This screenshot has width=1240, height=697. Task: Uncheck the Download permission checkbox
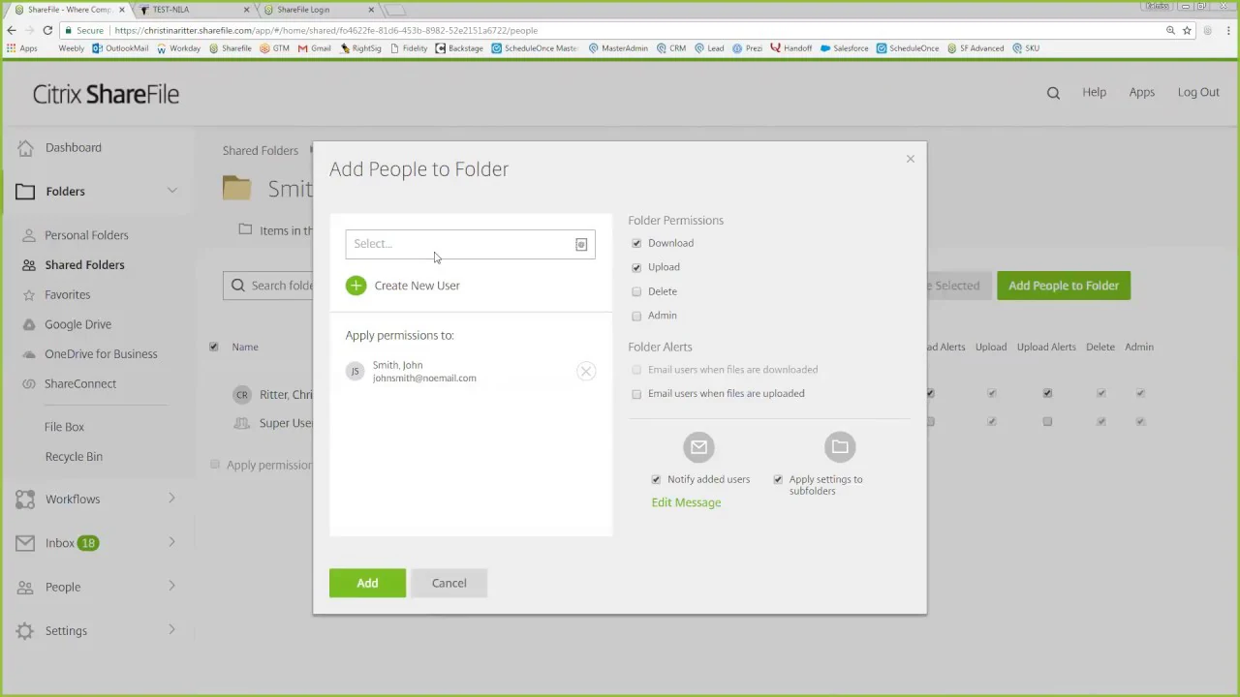[x=636, y=243]
